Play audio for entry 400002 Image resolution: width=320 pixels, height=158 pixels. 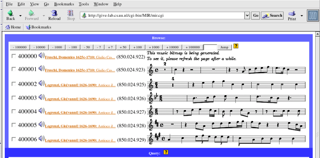(x=42, y=83)
